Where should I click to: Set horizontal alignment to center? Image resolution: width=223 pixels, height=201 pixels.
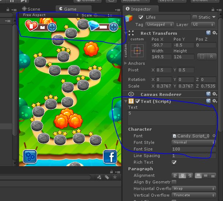[x=182, y=176]
